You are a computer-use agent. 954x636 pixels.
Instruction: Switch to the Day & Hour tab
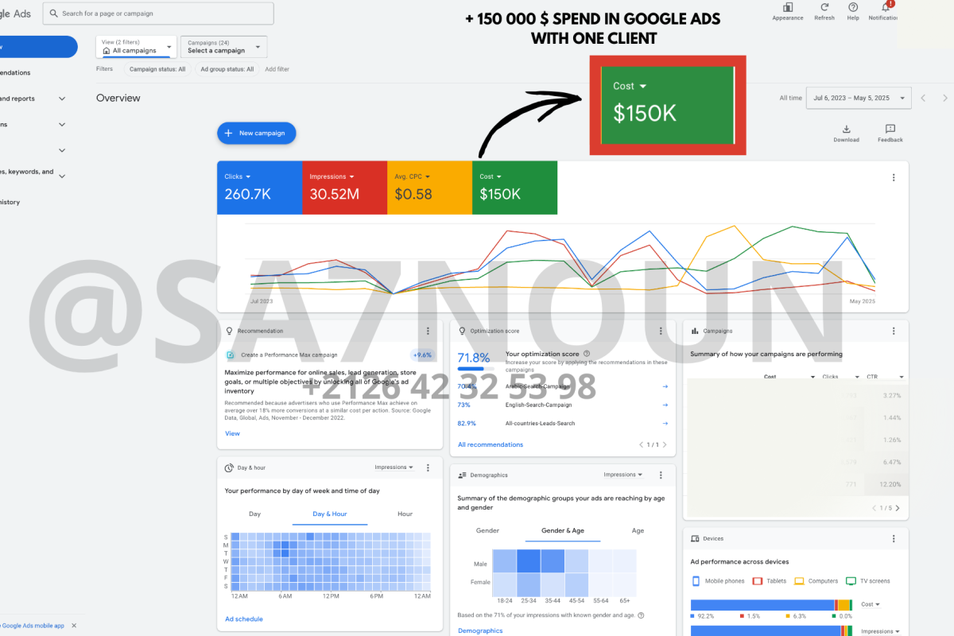330,514
